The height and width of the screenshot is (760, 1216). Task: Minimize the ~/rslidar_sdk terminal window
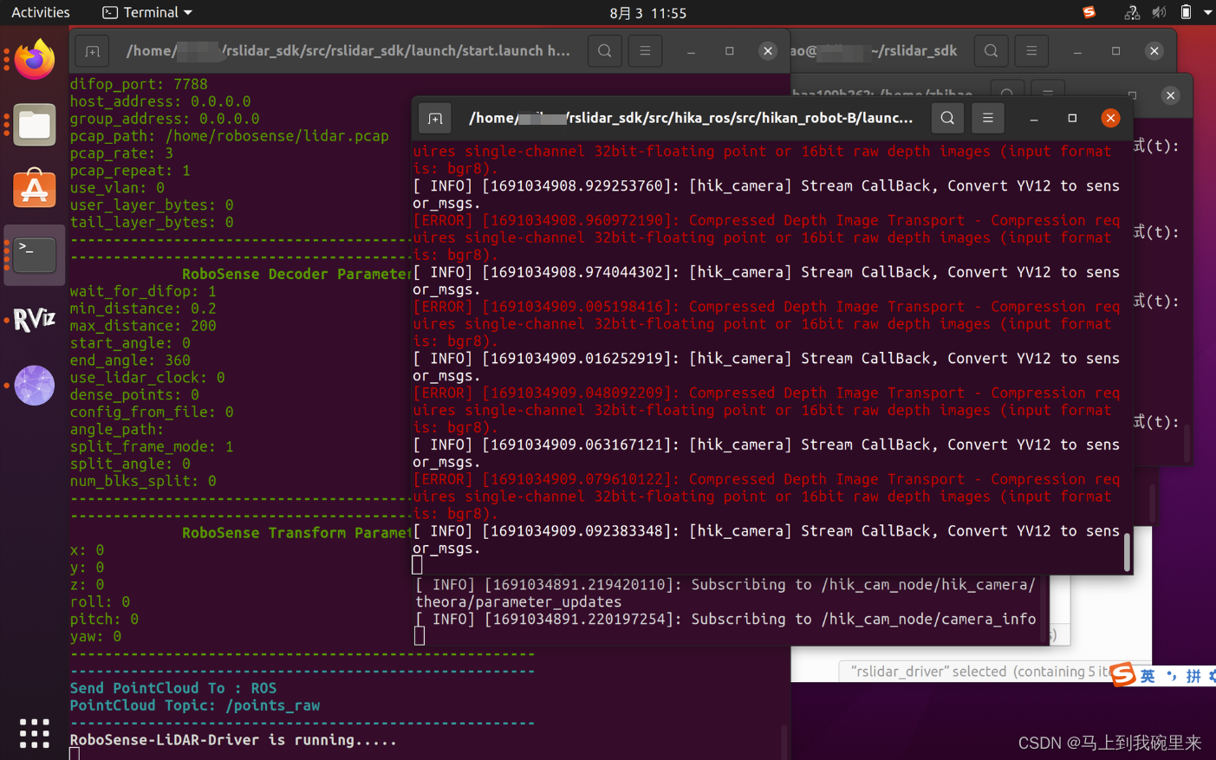point(1077,51)
